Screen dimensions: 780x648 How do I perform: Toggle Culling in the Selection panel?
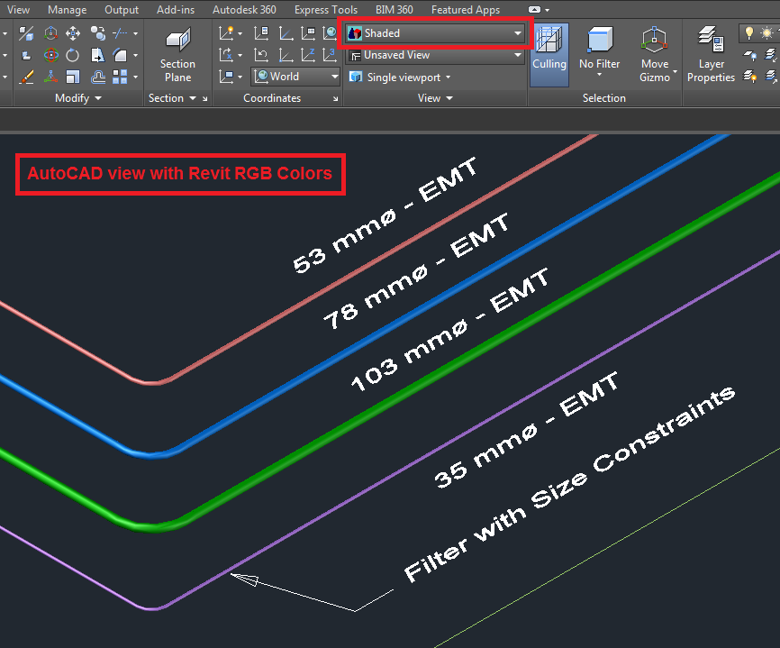549,51
